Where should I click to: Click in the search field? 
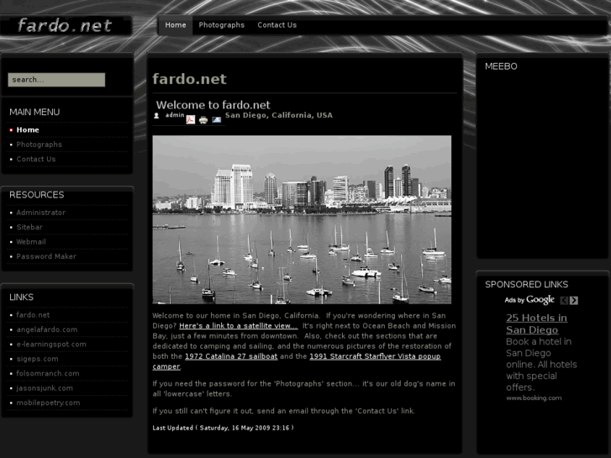pos(56,80)
